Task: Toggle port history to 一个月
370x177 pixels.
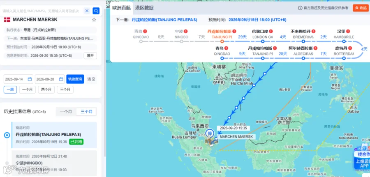Action: click(66, 112)
